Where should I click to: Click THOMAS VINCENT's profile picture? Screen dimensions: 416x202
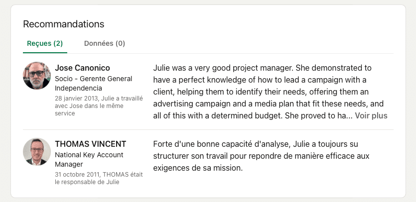pos(37,152)
